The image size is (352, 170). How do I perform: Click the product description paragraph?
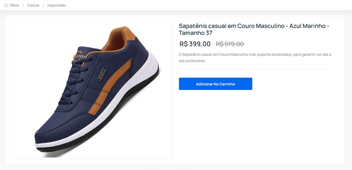[x=255, y=58]
